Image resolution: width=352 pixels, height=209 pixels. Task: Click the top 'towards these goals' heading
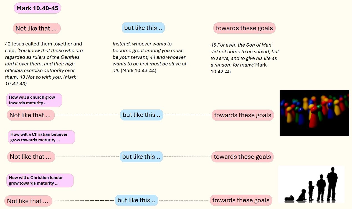[x=244, y=28]
